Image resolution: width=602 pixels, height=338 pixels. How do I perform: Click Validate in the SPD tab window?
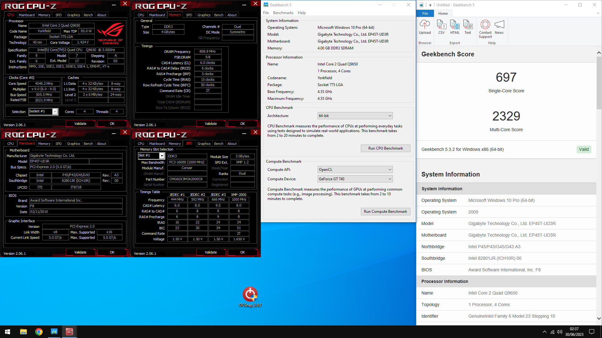tap(211, 252)
